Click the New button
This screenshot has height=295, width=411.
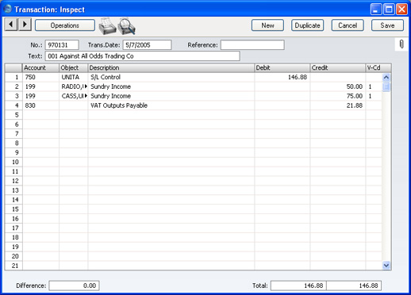pyautogui.click(x=267, y=25)
